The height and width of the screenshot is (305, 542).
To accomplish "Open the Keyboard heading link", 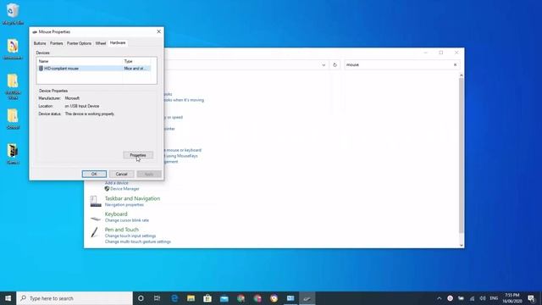I will [116, 214].
